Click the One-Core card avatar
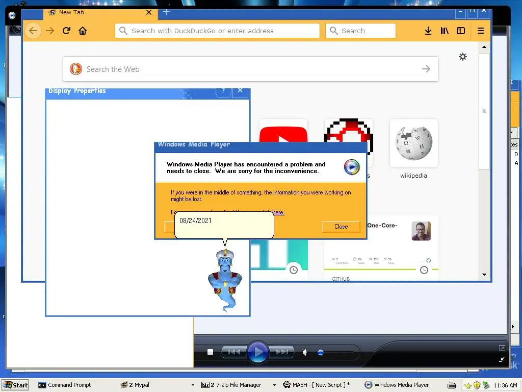522x392 pixels. tap(421, 231)
